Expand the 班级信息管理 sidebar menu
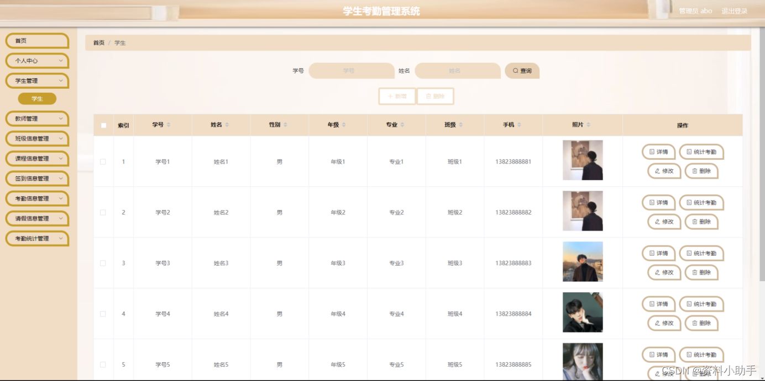Viewport: 765px width, 381px height. point(37,138)
